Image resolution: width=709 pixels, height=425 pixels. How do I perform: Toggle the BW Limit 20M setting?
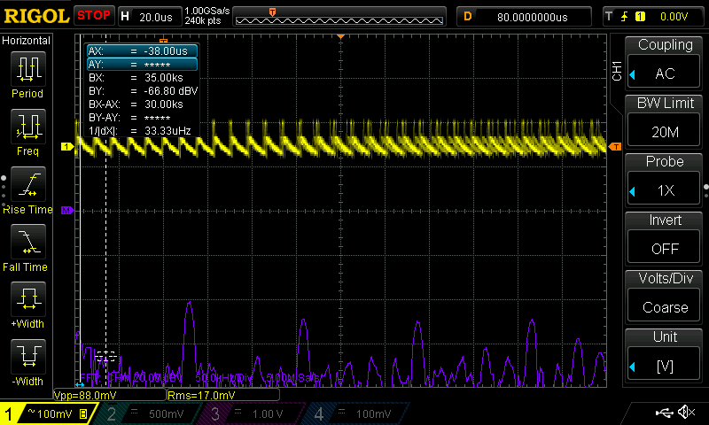665,122
